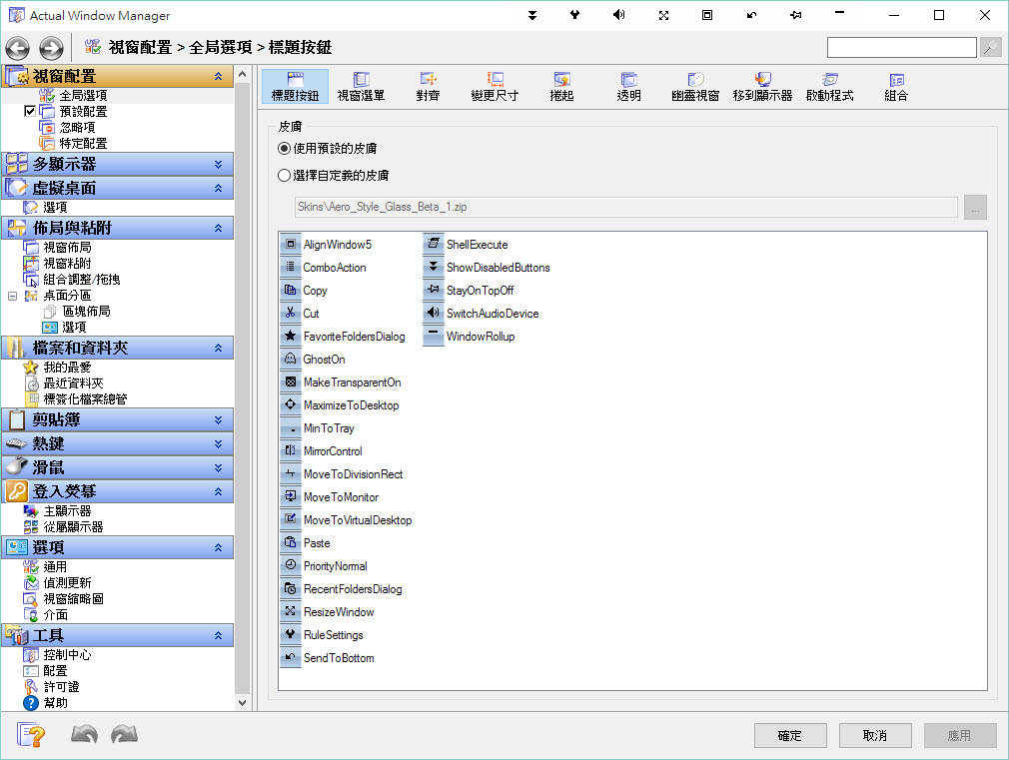The image size is (1009, 760).
Task: Click the help question mark icon at bottom left
Action: click(x=30, y=734)
